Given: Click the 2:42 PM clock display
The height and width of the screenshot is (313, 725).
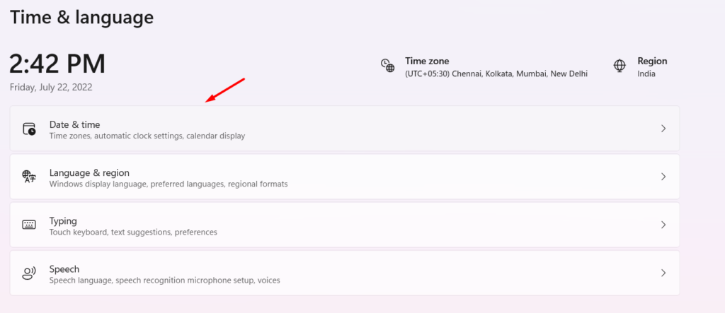Looking at the screenshot, I should [x=57, y=64].
